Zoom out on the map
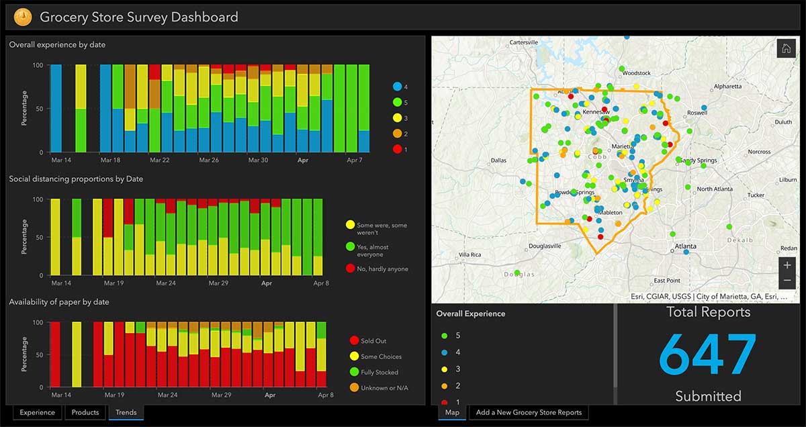This screenshot has width=806, height=427. coord(787,281)
